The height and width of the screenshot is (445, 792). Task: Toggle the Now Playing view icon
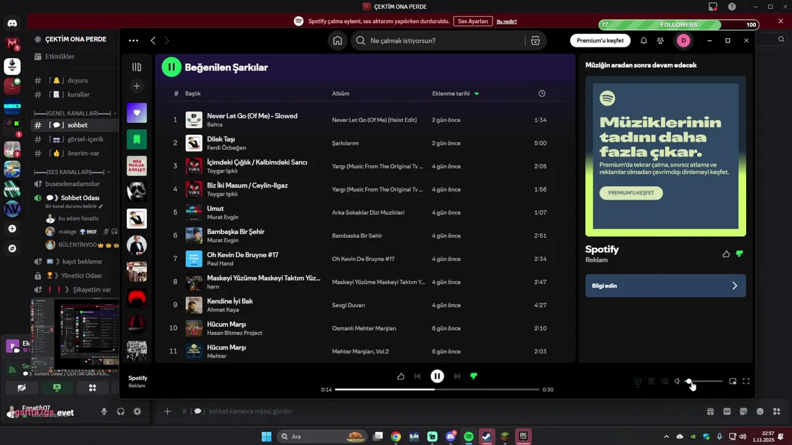(638, 381)
